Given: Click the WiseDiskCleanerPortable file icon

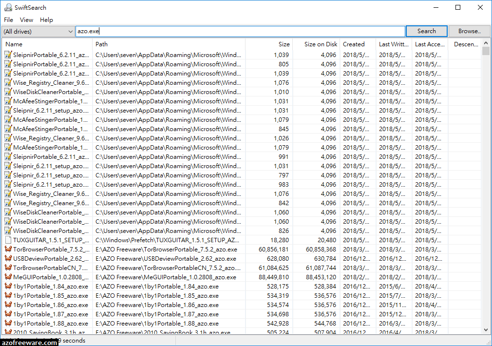Looking at the screenshot, I should (8, 92).
